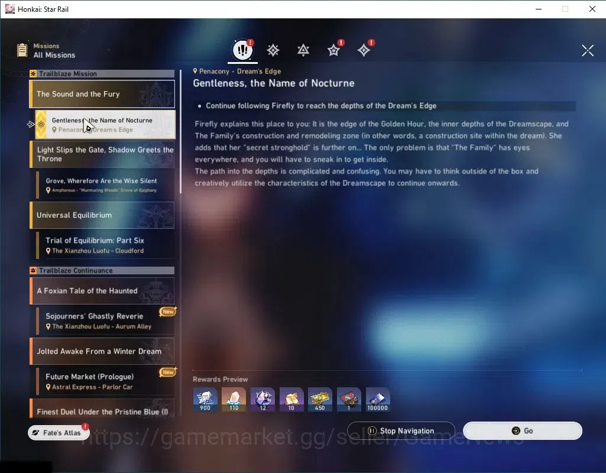The width and height of the screenshot is (606, 473).
Task: Click the New badge on Sojourners' Ghastly Reverie
Action: (x=168, y=312)
